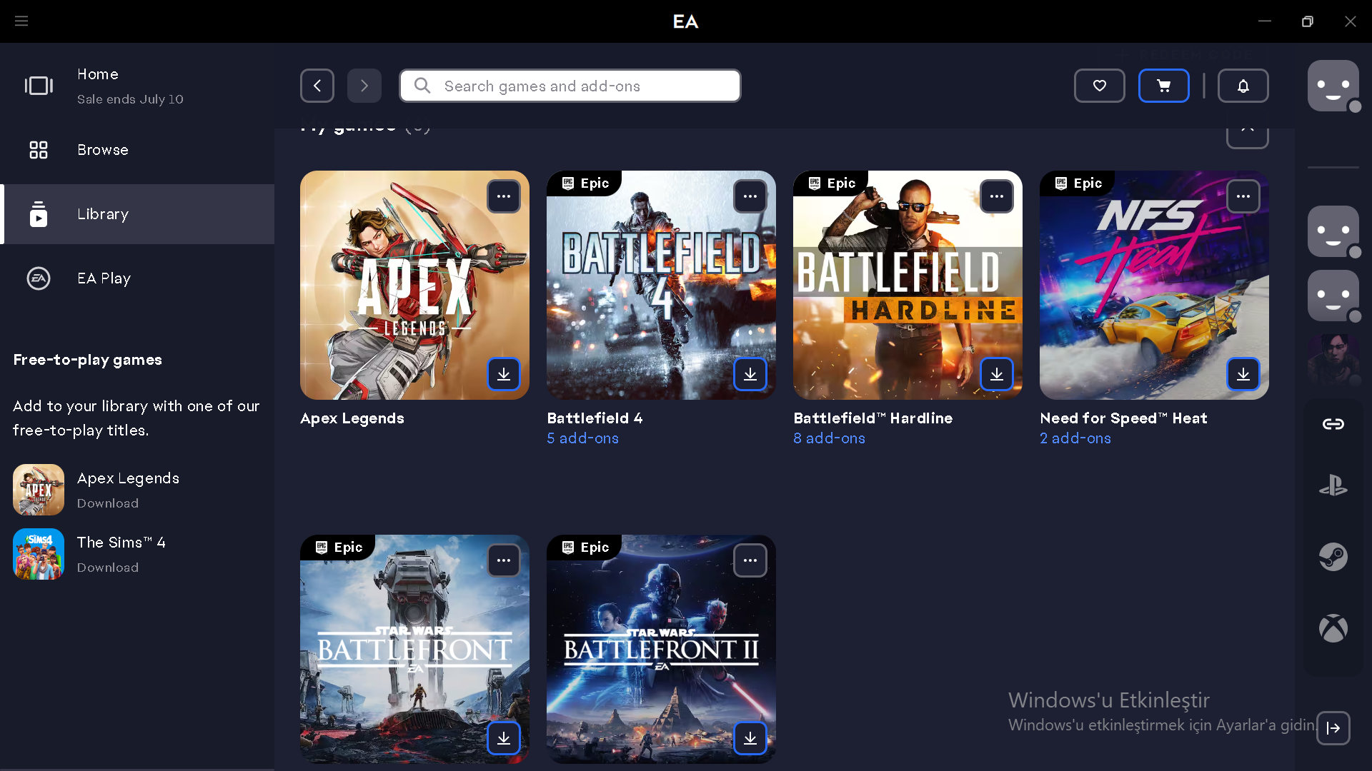Go forward to next page
Image resolution: width=1372 pixels, height=771 pixels.
(364, 86)
